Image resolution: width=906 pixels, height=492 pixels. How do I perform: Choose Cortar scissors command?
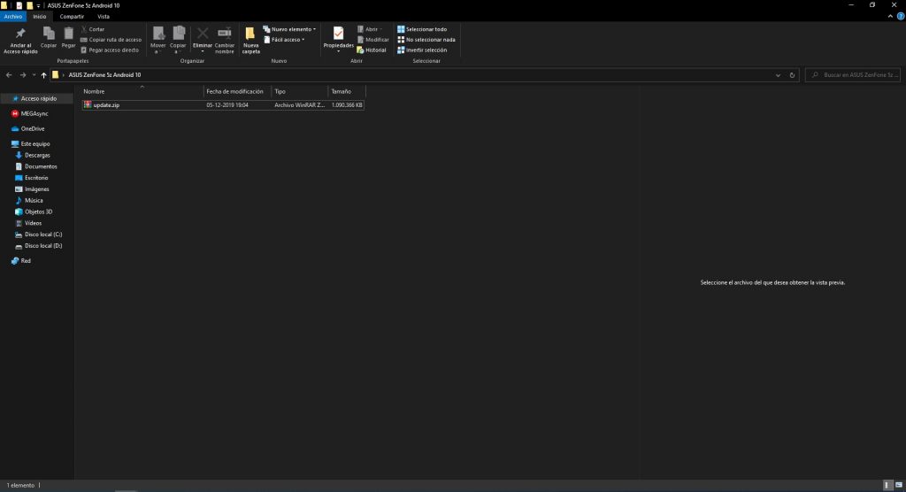pyautogui.click(x=92, y=29)
